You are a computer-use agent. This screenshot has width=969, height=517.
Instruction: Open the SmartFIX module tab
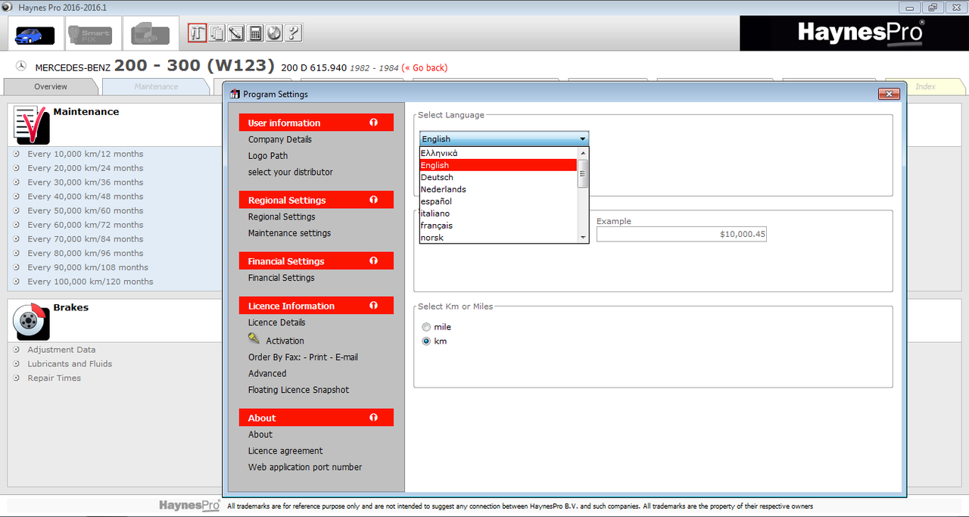point(89,35)
